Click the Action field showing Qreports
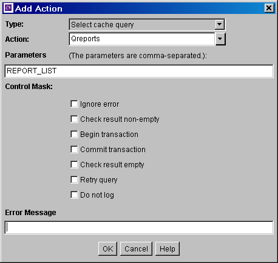This screenshot has height=263, width=278. tap(142, 39)
